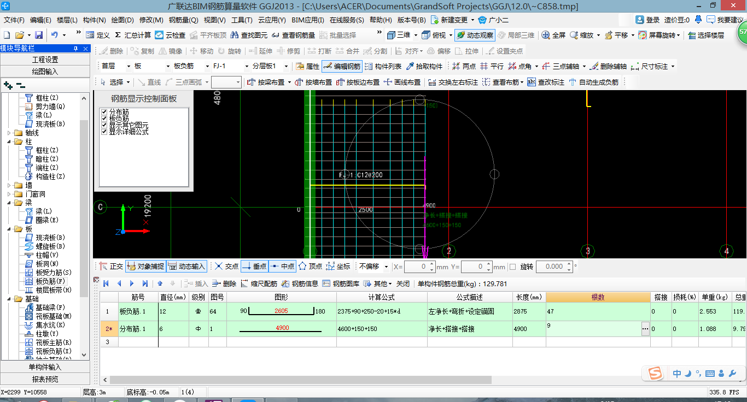
Task: Click the 工程设置 navigation button
Action: tap(45, 60)
